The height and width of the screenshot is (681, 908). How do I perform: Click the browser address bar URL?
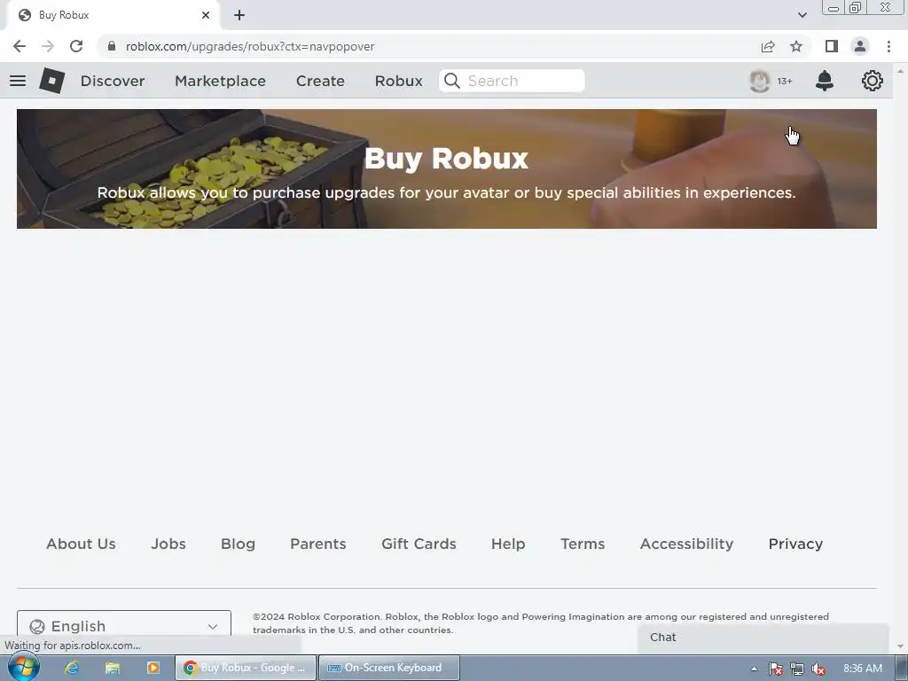point(250,46)
